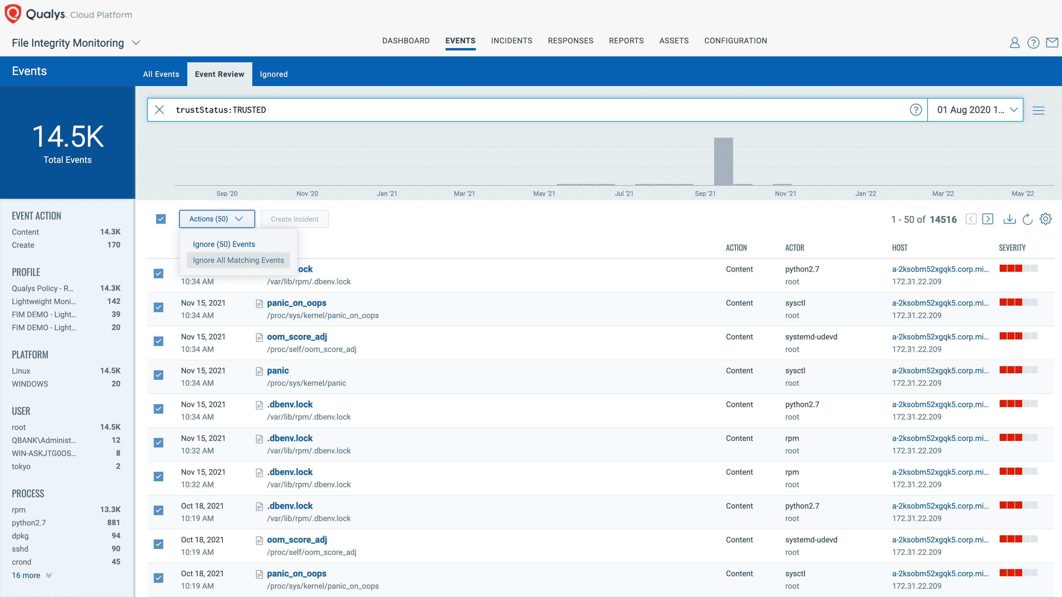This screenshot has width=1062, height=597.
Task: Clear the search query with X icon
Action: pos(159,109)
